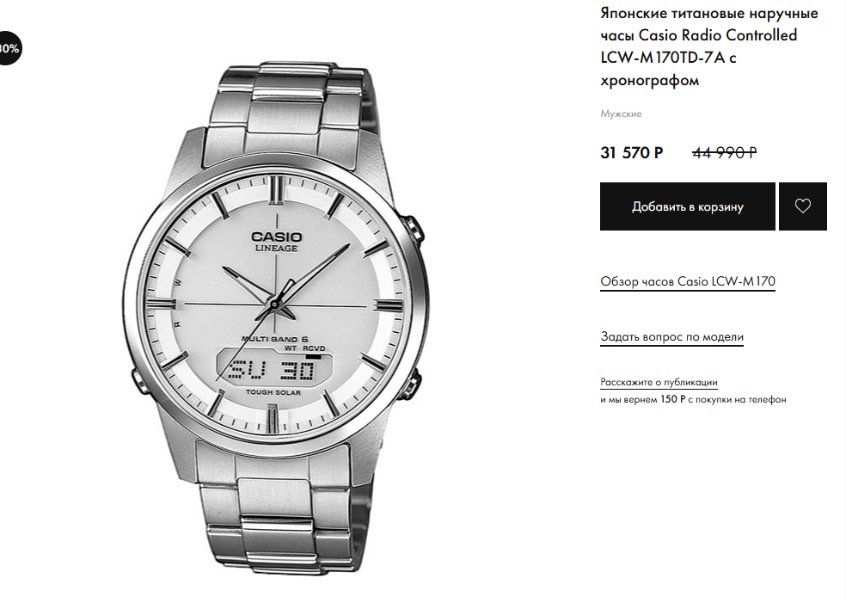Click the 150 ₽ cashback note text
Viewport: 846px width, 603px height.
click(693, 399)
